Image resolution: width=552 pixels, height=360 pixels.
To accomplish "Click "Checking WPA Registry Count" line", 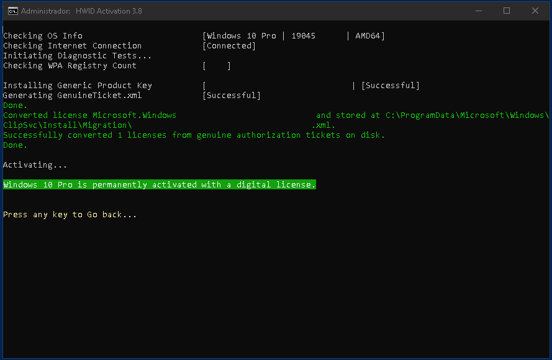I will [x=70, y=66].
